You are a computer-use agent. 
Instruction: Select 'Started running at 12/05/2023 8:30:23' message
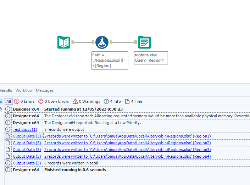pos(83,109)
